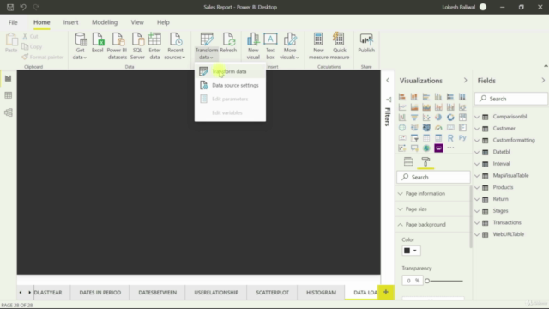This screenshot has height=309, width=549.
Task: Expand the Filters pane chevron
Action: click(388, 80)
